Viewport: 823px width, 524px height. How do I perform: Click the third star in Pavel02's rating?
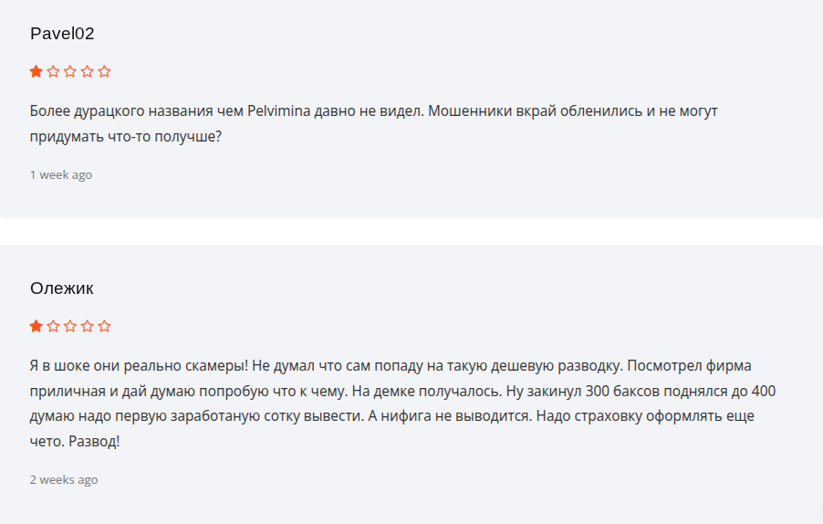coord(70,71)
